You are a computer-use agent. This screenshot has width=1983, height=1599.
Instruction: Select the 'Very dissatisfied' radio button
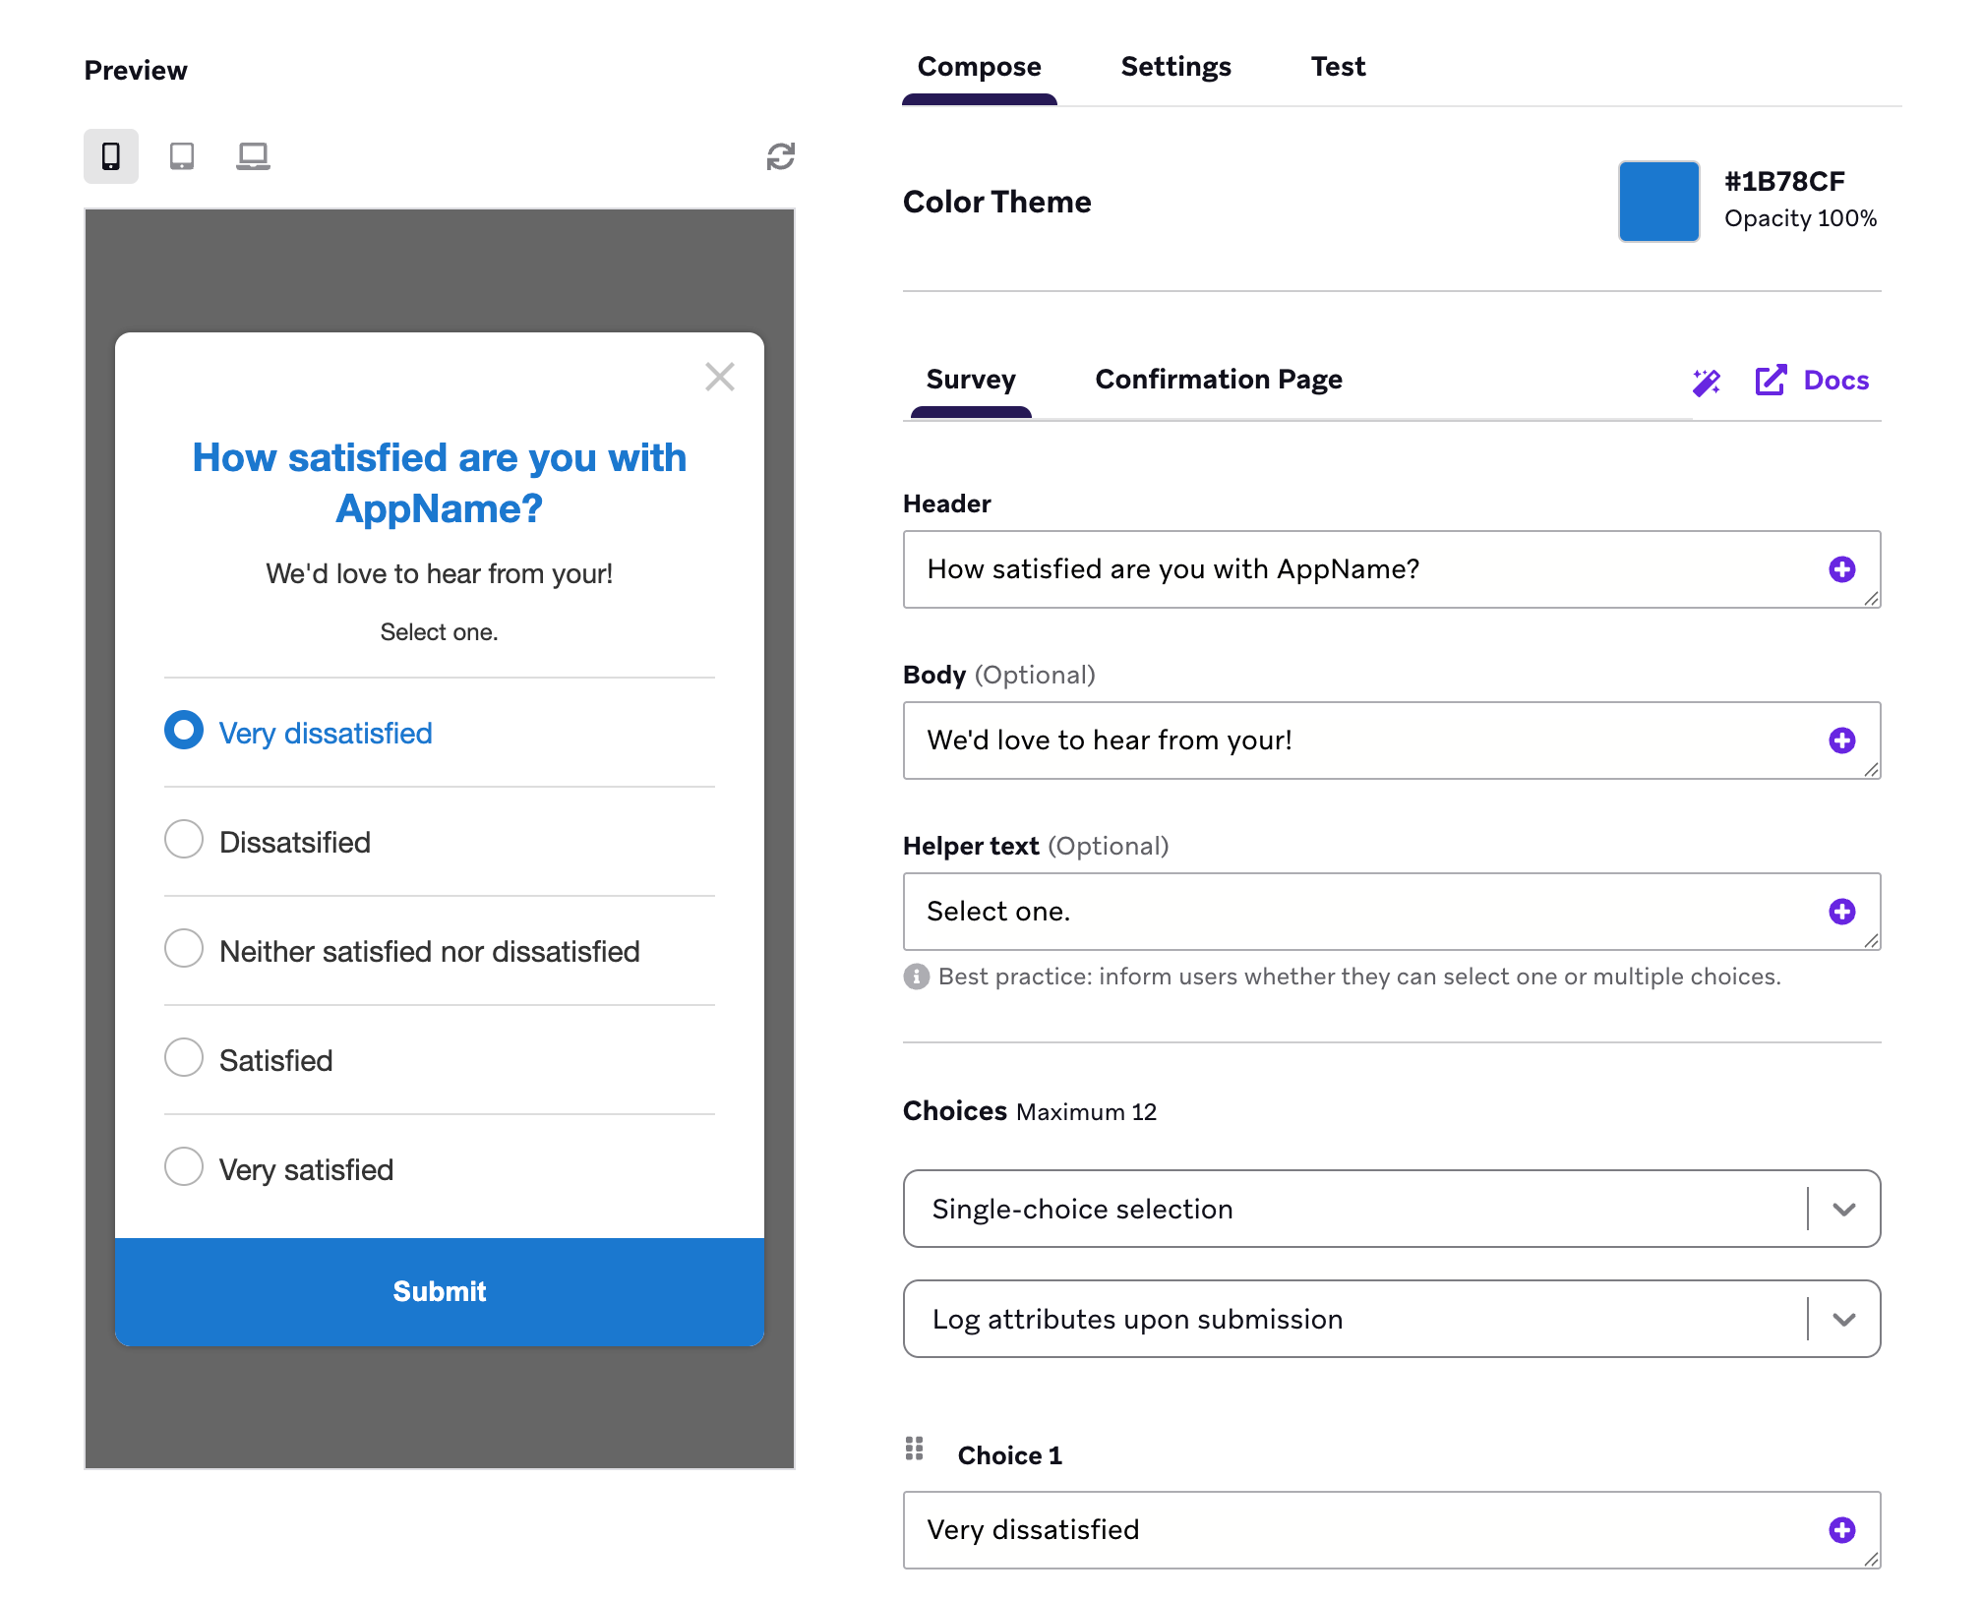click(184, 731)
